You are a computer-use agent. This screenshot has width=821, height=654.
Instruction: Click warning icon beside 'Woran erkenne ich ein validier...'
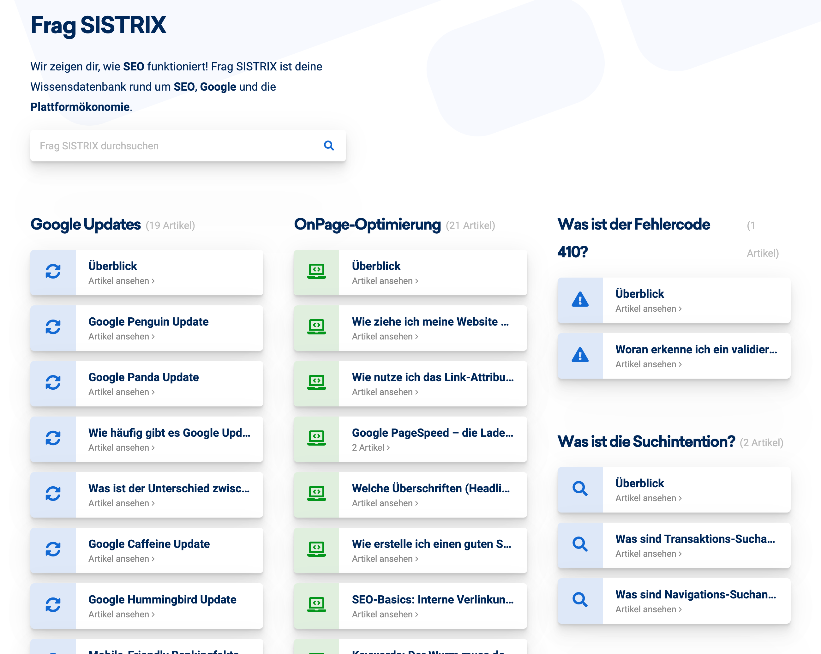point(580,355)
